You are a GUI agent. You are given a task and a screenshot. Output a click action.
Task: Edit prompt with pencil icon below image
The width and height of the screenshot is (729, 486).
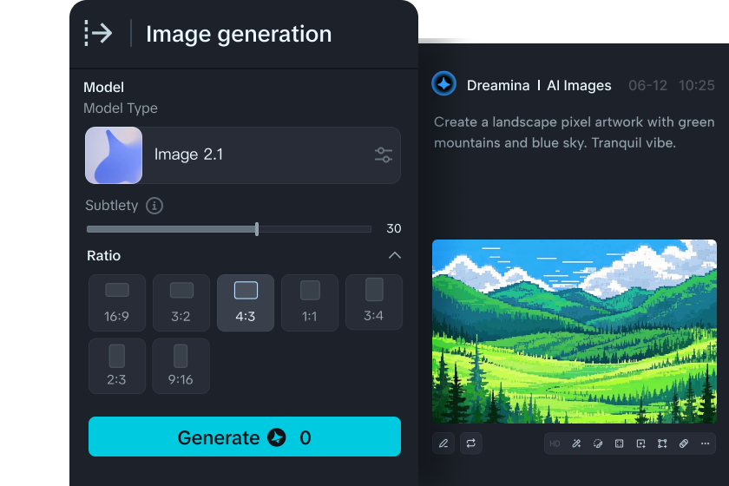tap(443, 443)
